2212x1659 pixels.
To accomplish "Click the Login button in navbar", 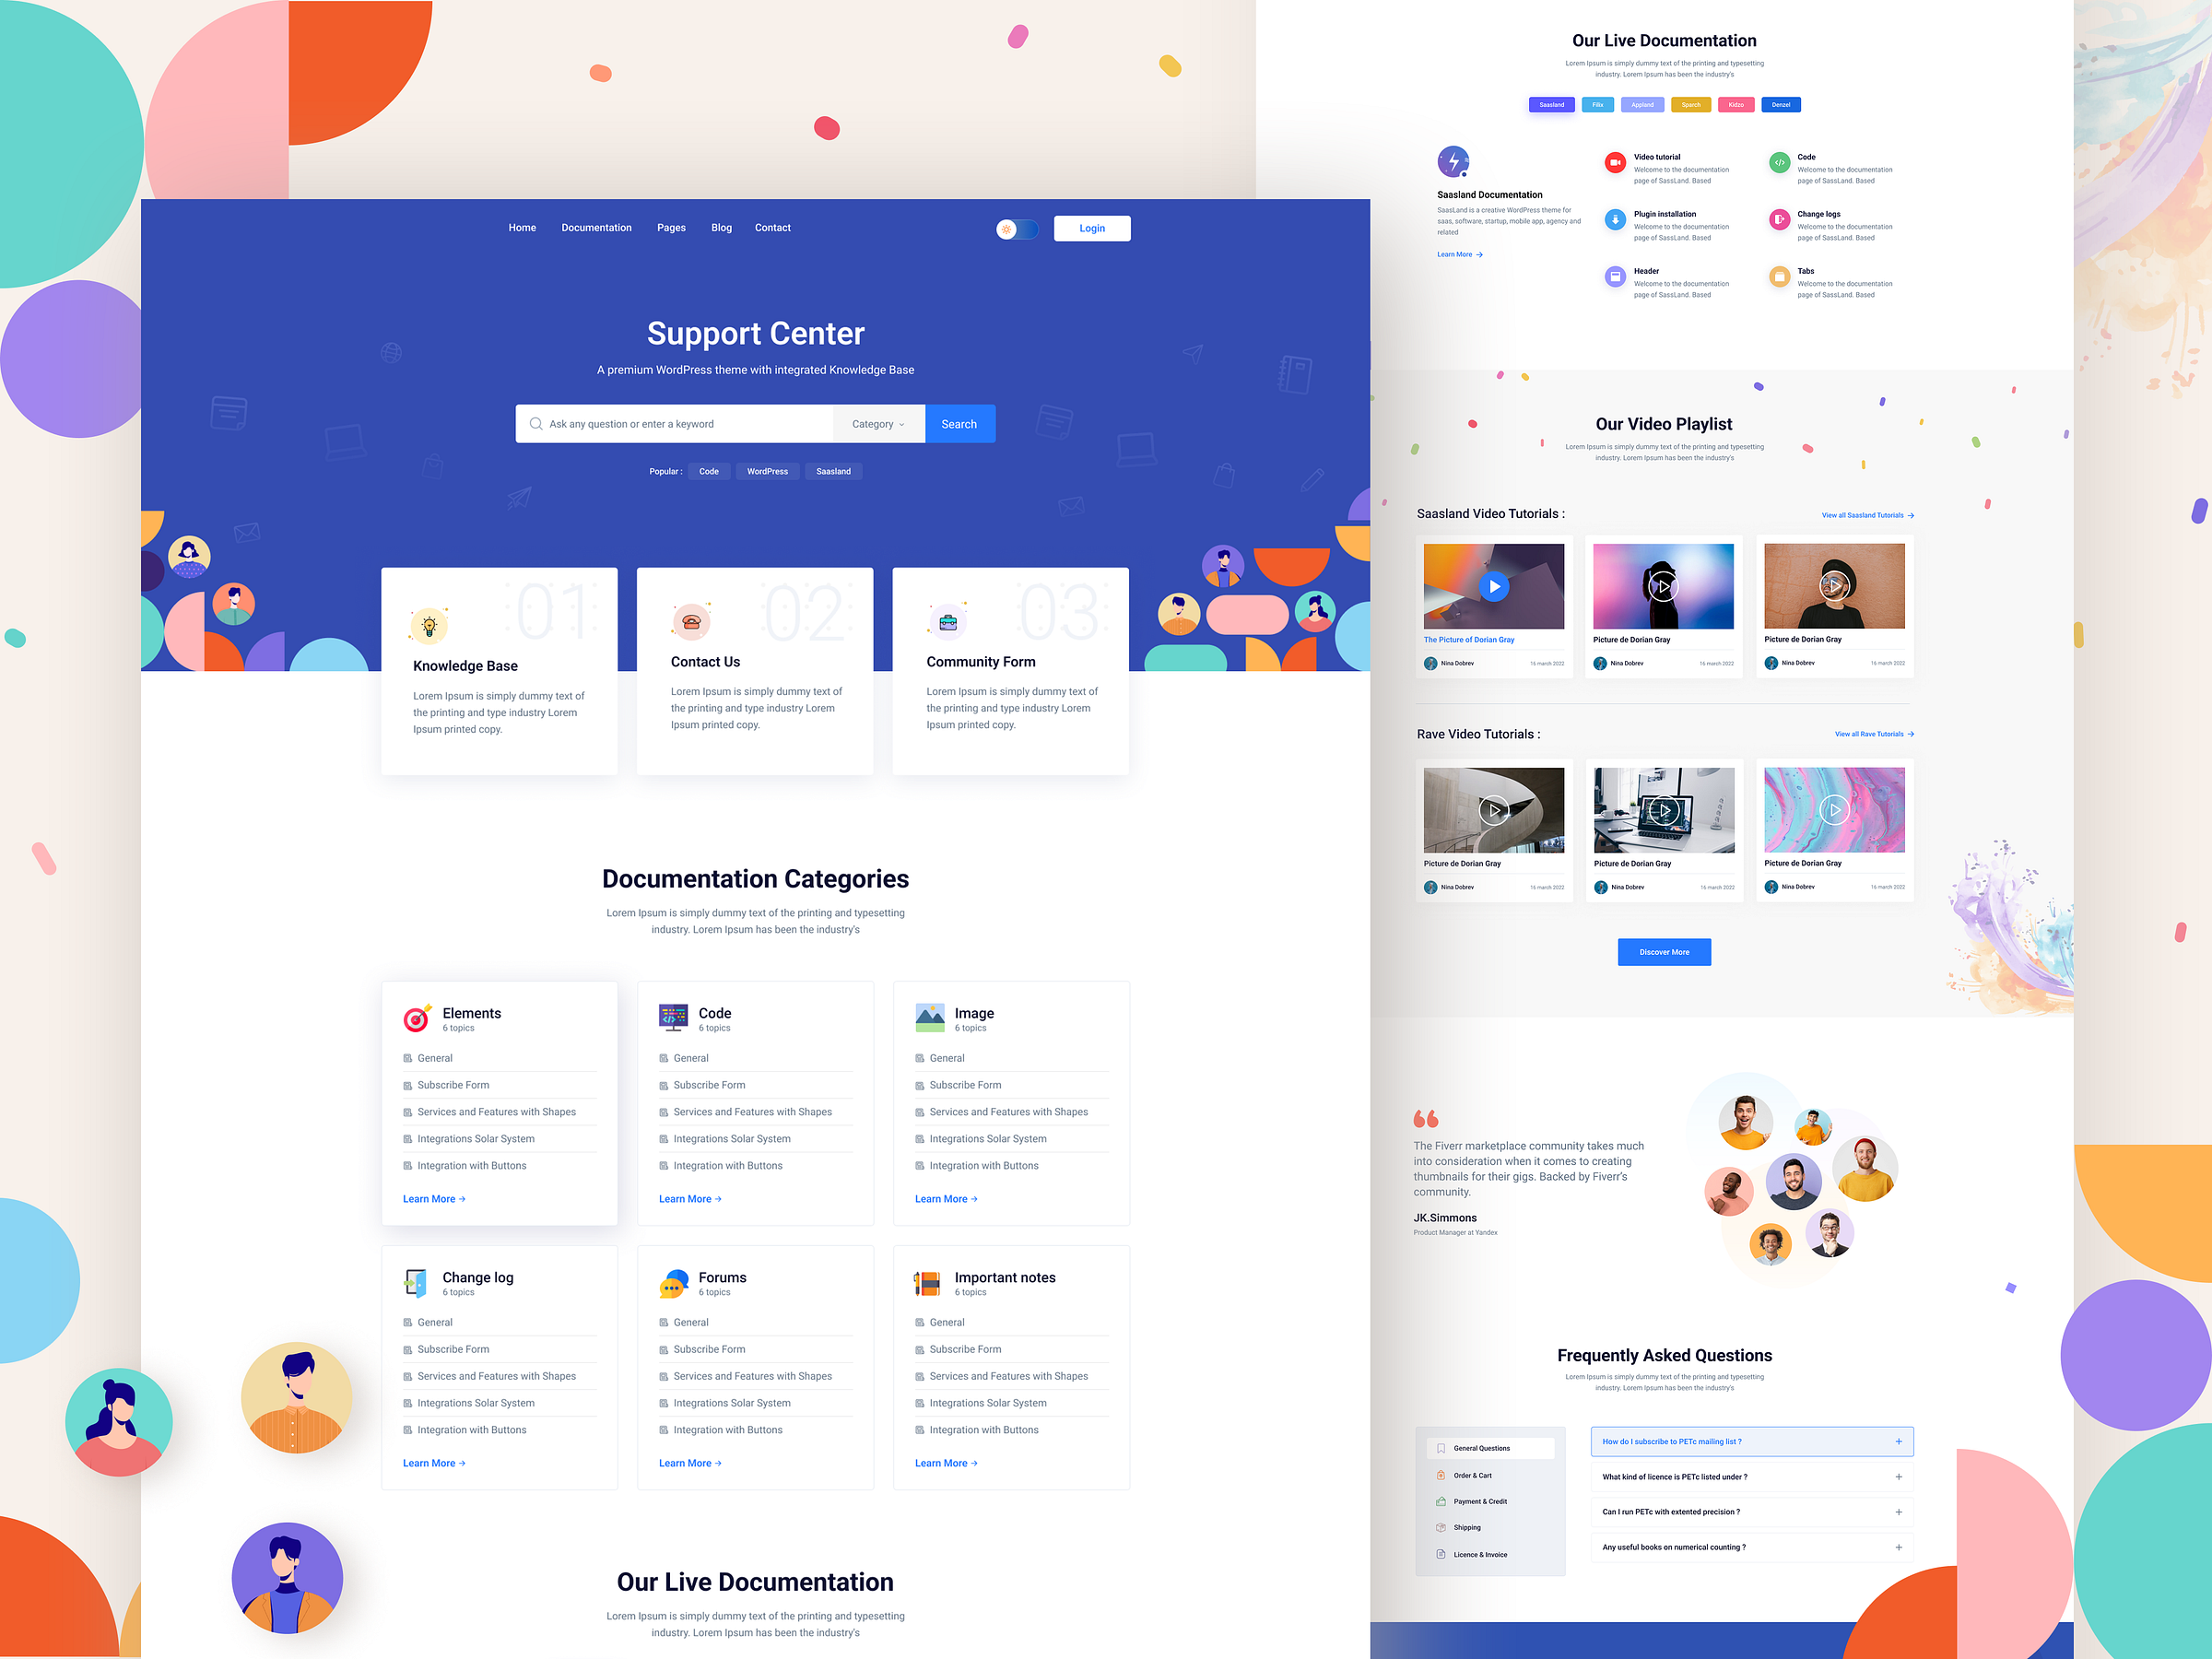I will click(1092, 229).
